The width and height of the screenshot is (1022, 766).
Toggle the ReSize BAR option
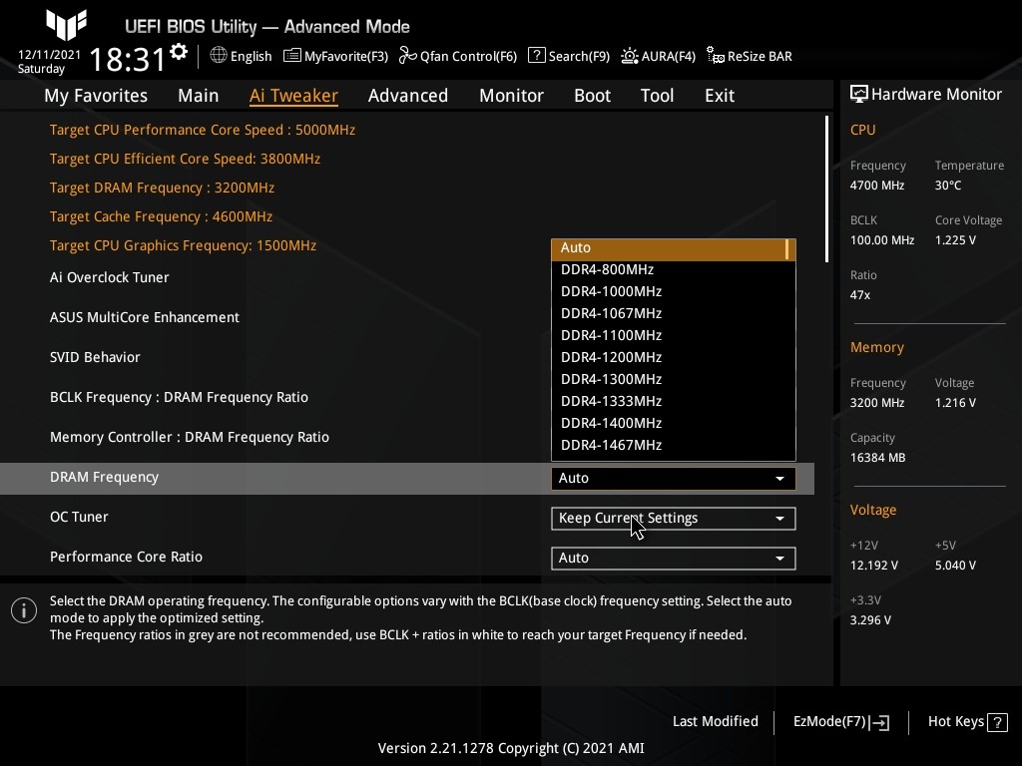749,56
